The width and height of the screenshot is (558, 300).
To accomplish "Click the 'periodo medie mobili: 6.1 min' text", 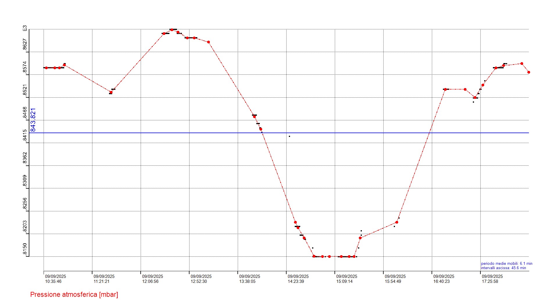I will (x=507, y=264).
